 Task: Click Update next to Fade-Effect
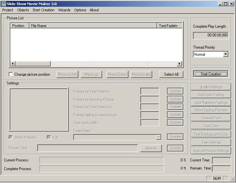coord(175,137)
